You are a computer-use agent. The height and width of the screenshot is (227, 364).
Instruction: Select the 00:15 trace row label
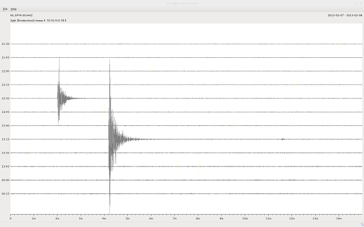coord(5,193)
